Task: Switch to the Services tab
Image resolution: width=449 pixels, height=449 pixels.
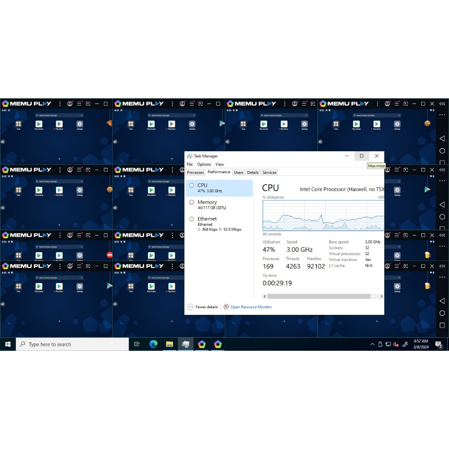Action: tap(270, 172)
